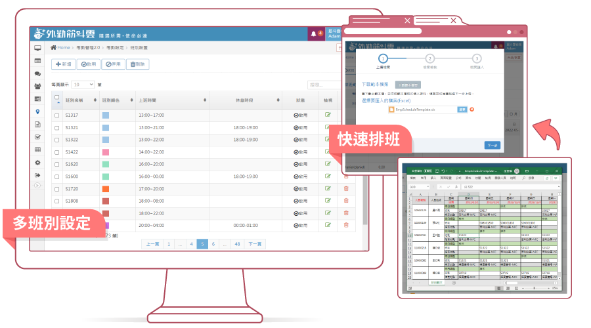Go to page 6 in the pagination
This screenshot has height=328, width=591.
point(213,244)
